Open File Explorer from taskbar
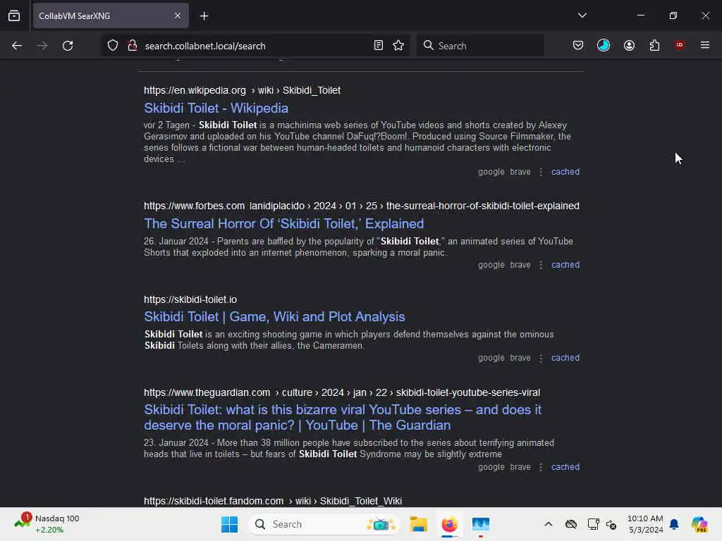The width and height of the screenshot is (722, 541). [x=419, y=524]
